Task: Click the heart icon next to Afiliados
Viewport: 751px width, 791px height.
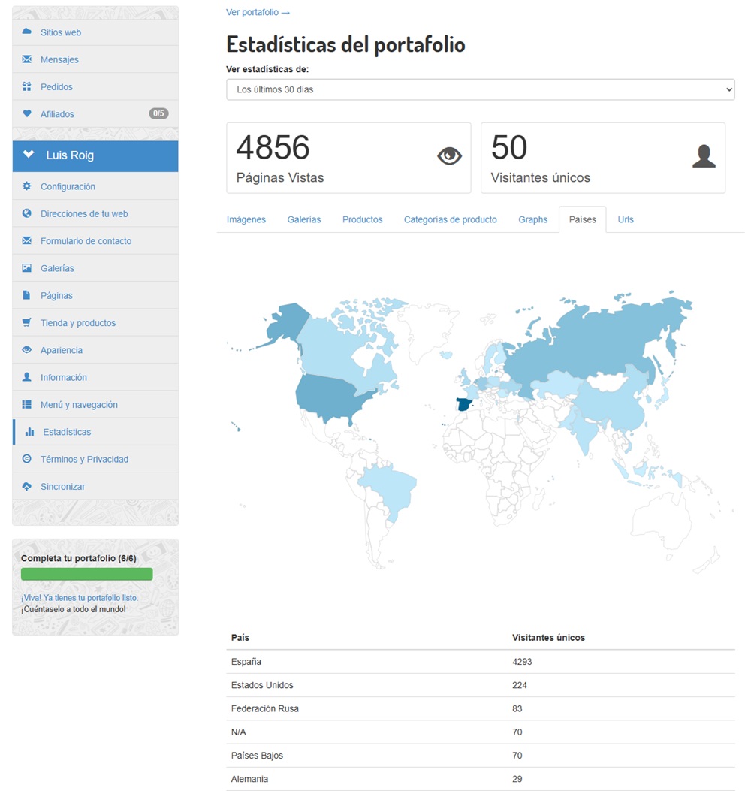Action: click(x=27, y=114)
